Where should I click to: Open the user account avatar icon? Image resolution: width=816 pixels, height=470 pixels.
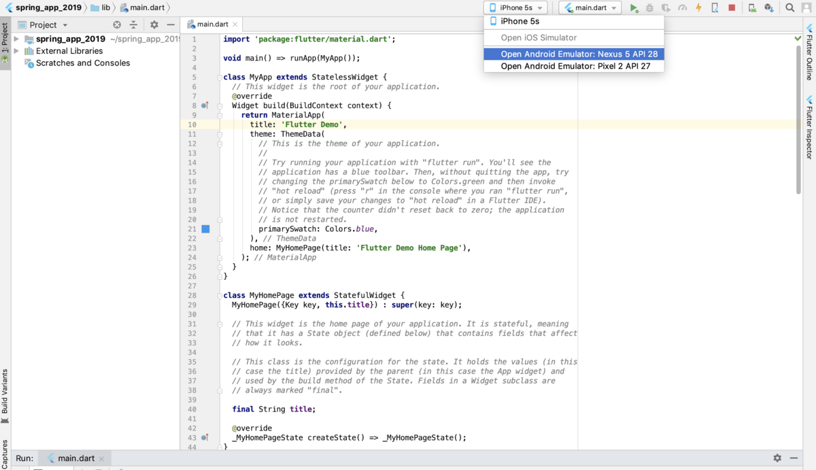pos(807,8)
